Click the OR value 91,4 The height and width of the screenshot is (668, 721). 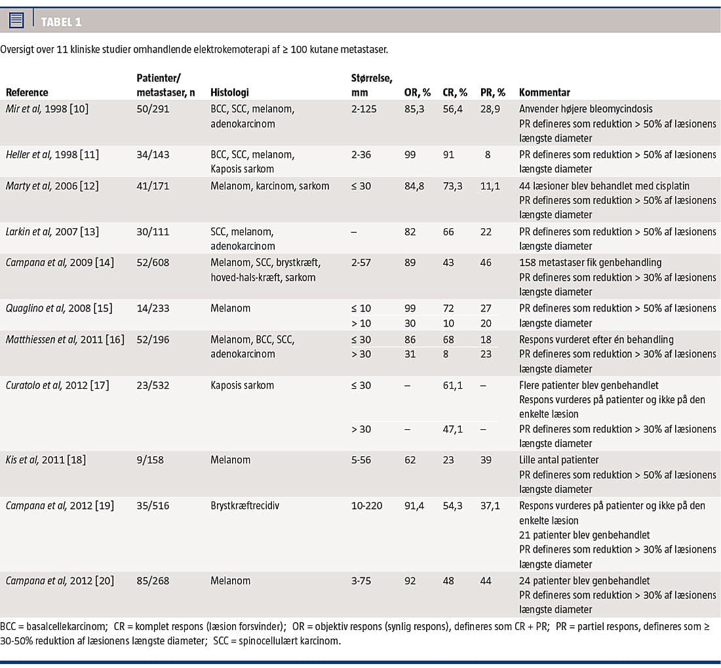414,505
